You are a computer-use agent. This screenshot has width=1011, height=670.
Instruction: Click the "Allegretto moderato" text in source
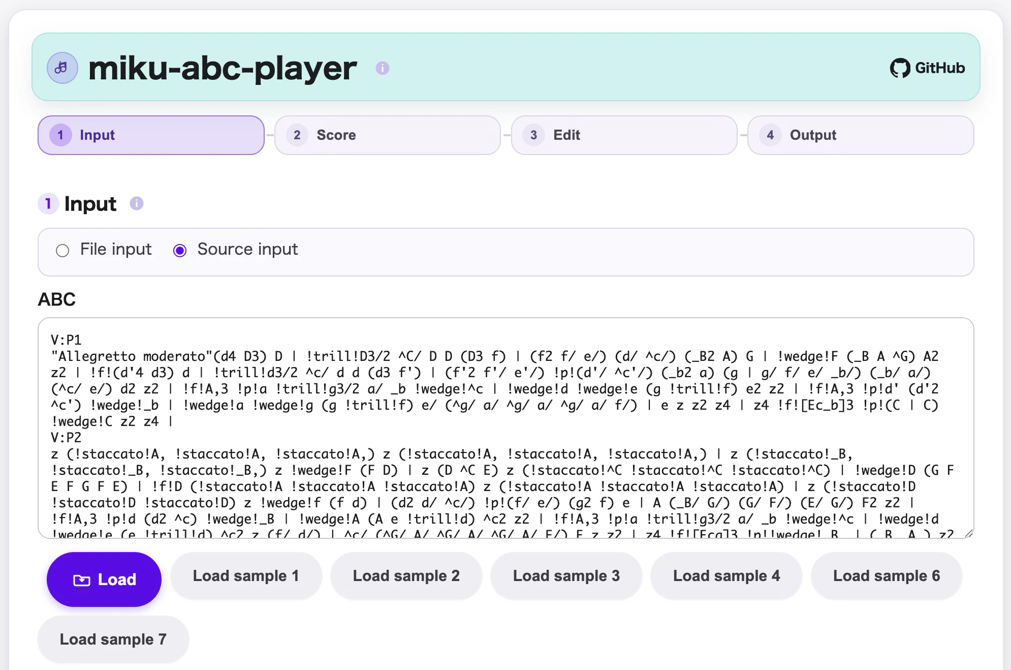[132, 356]
